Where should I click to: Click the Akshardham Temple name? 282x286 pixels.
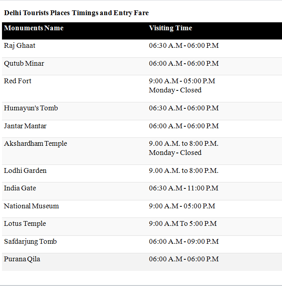(x=35, y=144)
